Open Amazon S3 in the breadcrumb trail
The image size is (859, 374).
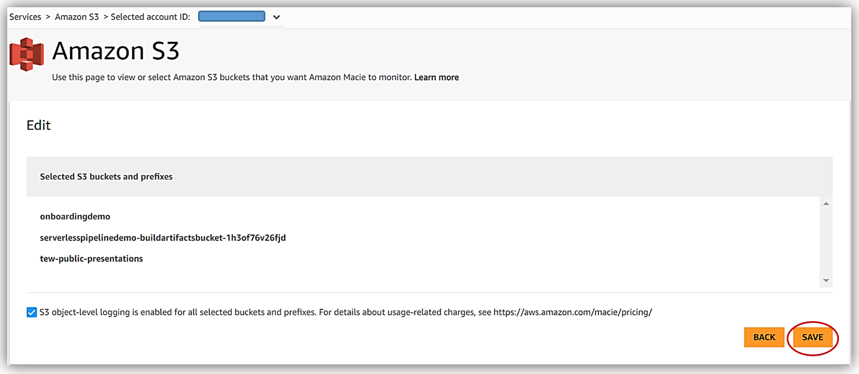[77, 17]
